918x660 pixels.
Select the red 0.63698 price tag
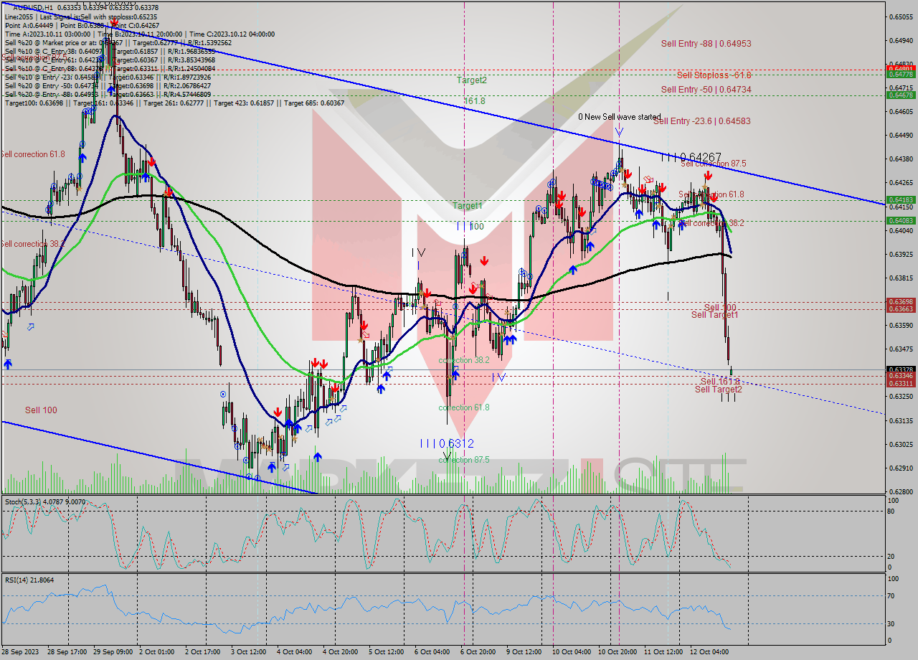point(900,302)
